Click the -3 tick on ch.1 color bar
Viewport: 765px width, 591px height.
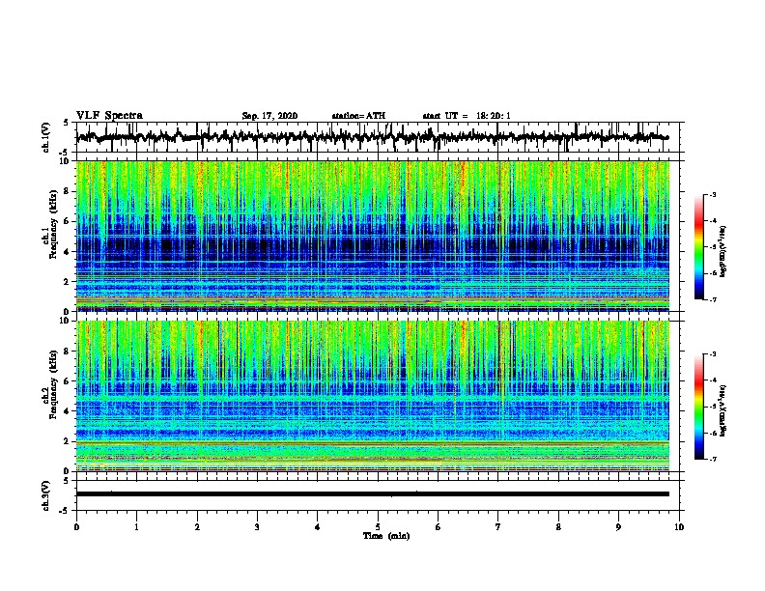pyautogui.click(x=712, y=195)
